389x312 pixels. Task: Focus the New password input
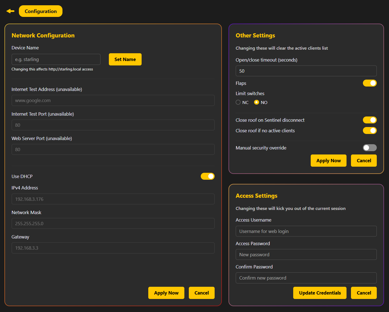point(306,255)
